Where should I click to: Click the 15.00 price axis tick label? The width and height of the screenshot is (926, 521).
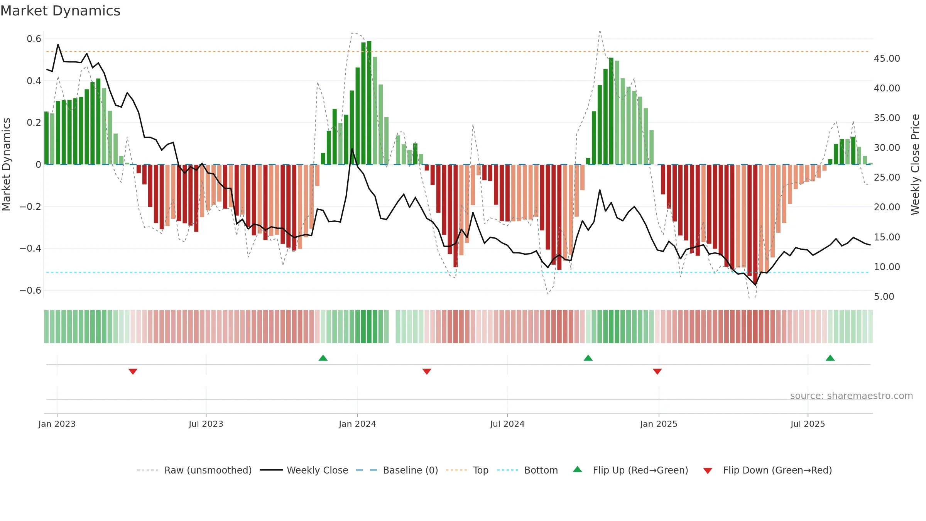887,237
